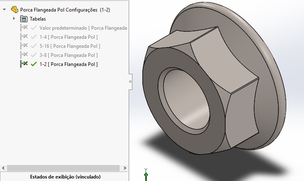
Task: Click the configuration icon of Valor predeterminado row
Action: pos(24,28)
